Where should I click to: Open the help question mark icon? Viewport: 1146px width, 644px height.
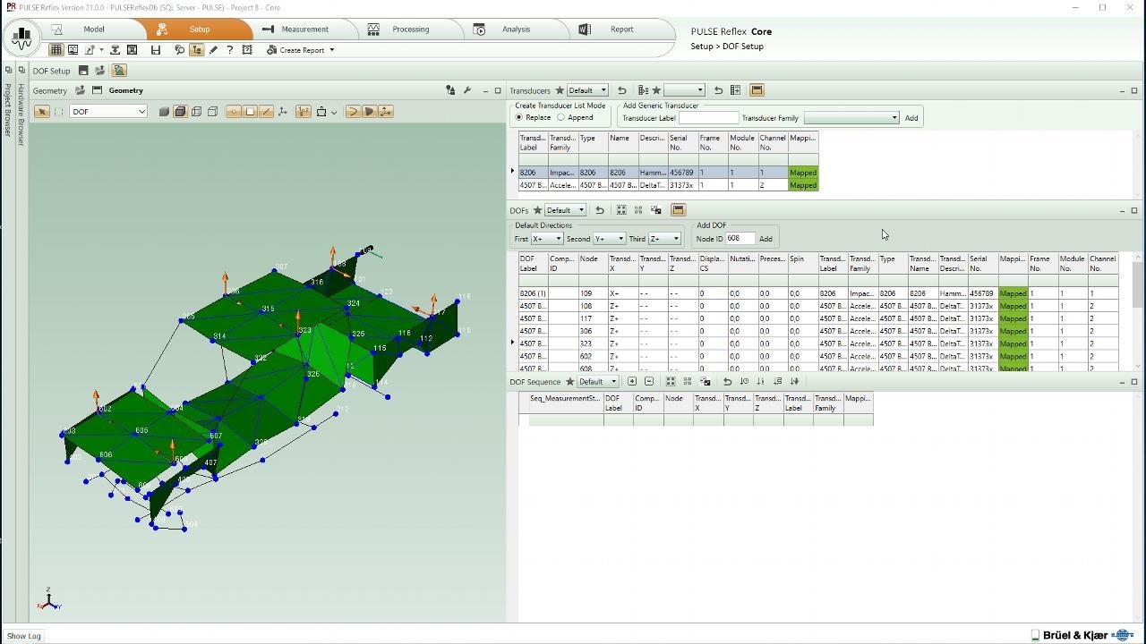[230, 50]
